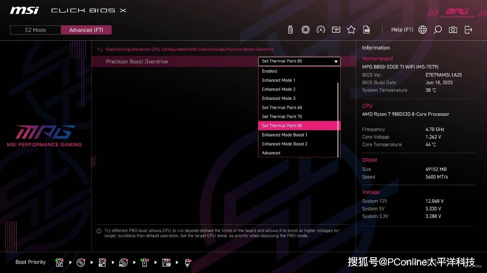Click MPG B850I EDGE TI WIFI text
Screen dimensions: 487x273
pyautogui.click(x=400, y=67)
